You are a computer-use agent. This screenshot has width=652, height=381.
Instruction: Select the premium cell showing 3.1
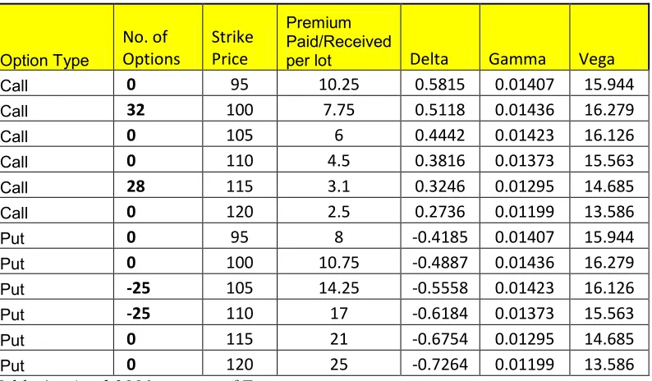339,186
